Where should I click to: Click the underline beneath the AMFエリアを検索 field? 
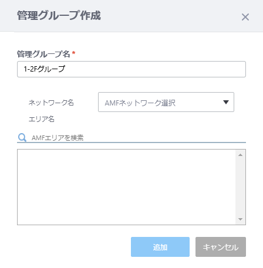pyautogui.click(x=131, y=143)
